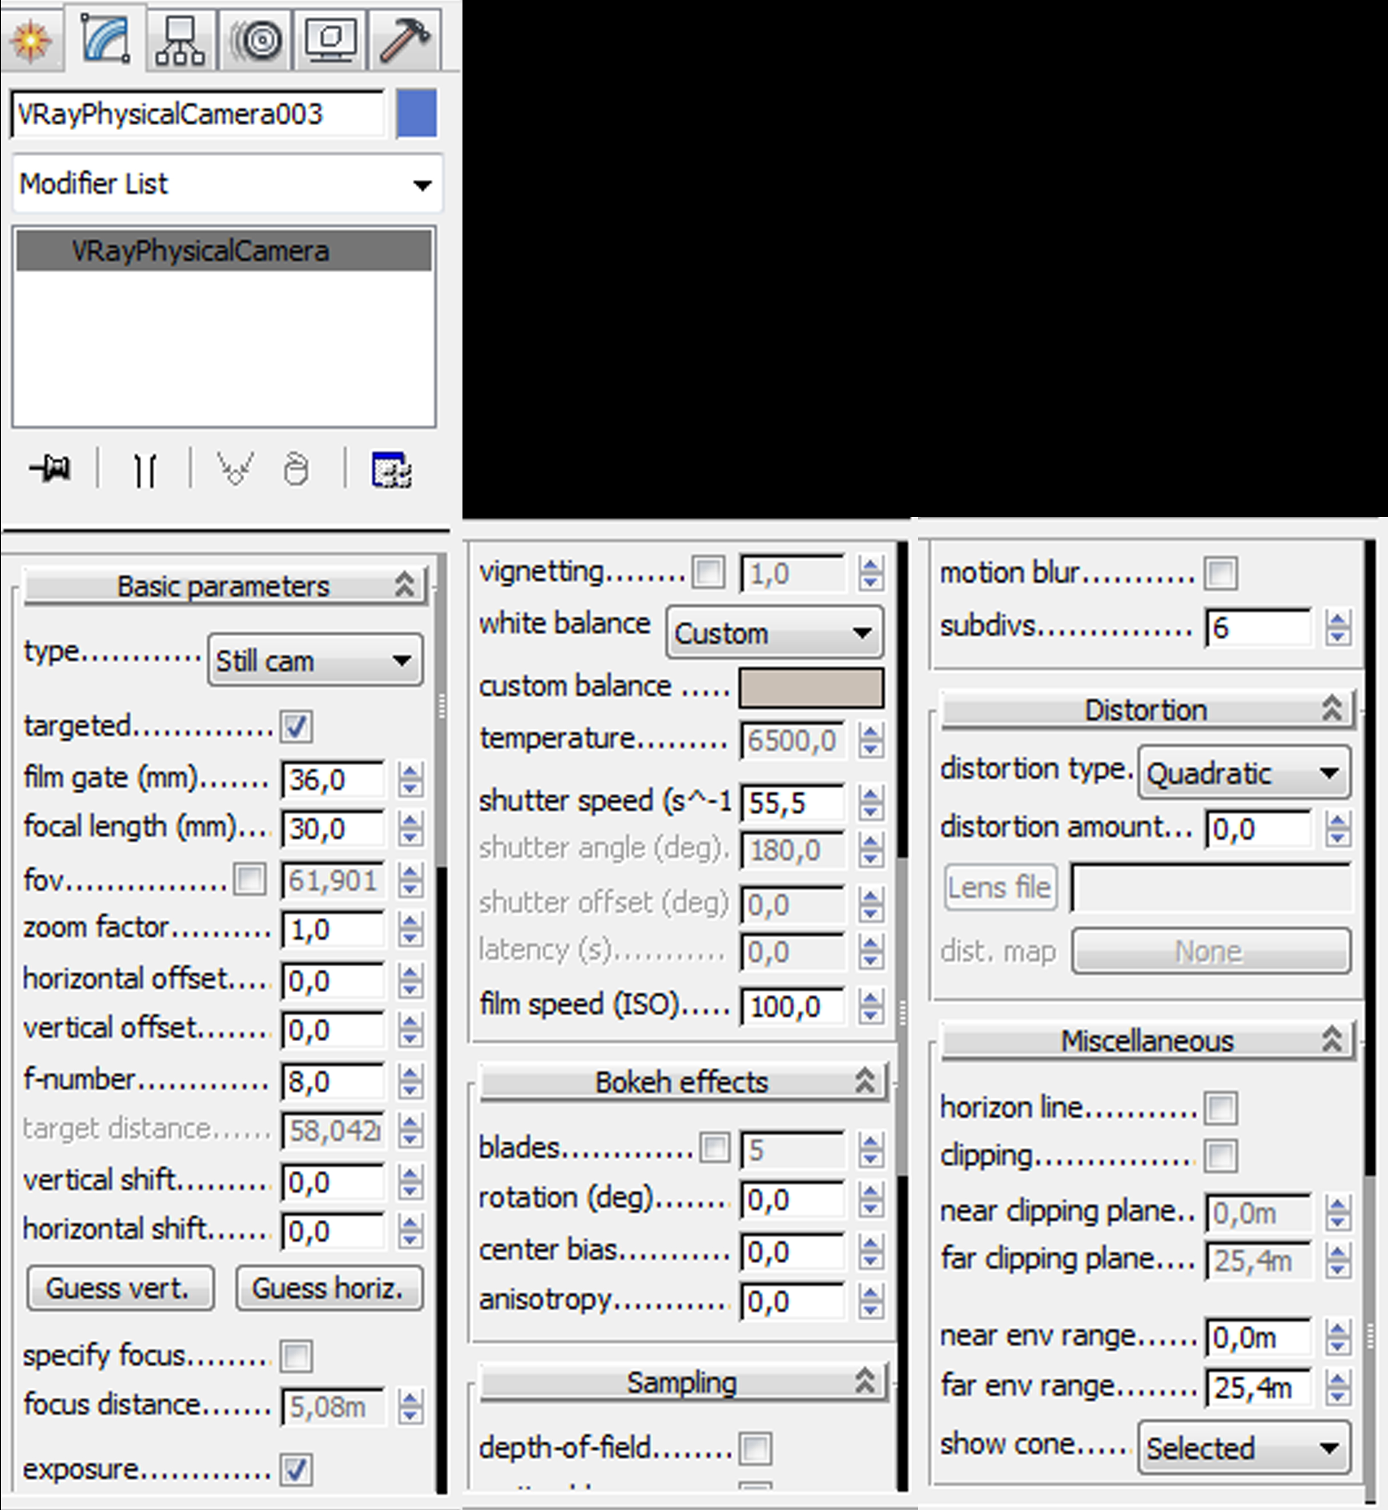Open the Create panel tab icon
The image size is (1388, 1510).
(31, 39)
